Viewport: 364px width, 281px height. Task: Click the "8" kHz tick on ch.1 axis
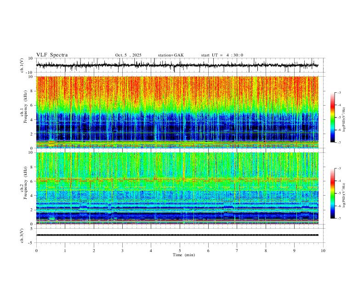[32, 91]
